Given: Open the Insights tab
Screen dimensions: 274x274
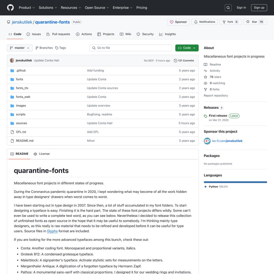Looking at the screenshot, I should (167, 34).
